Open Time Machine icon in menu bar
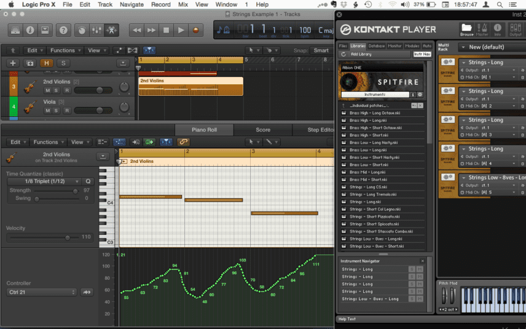This screenshot has width=526, height=329. coord(368,4)
